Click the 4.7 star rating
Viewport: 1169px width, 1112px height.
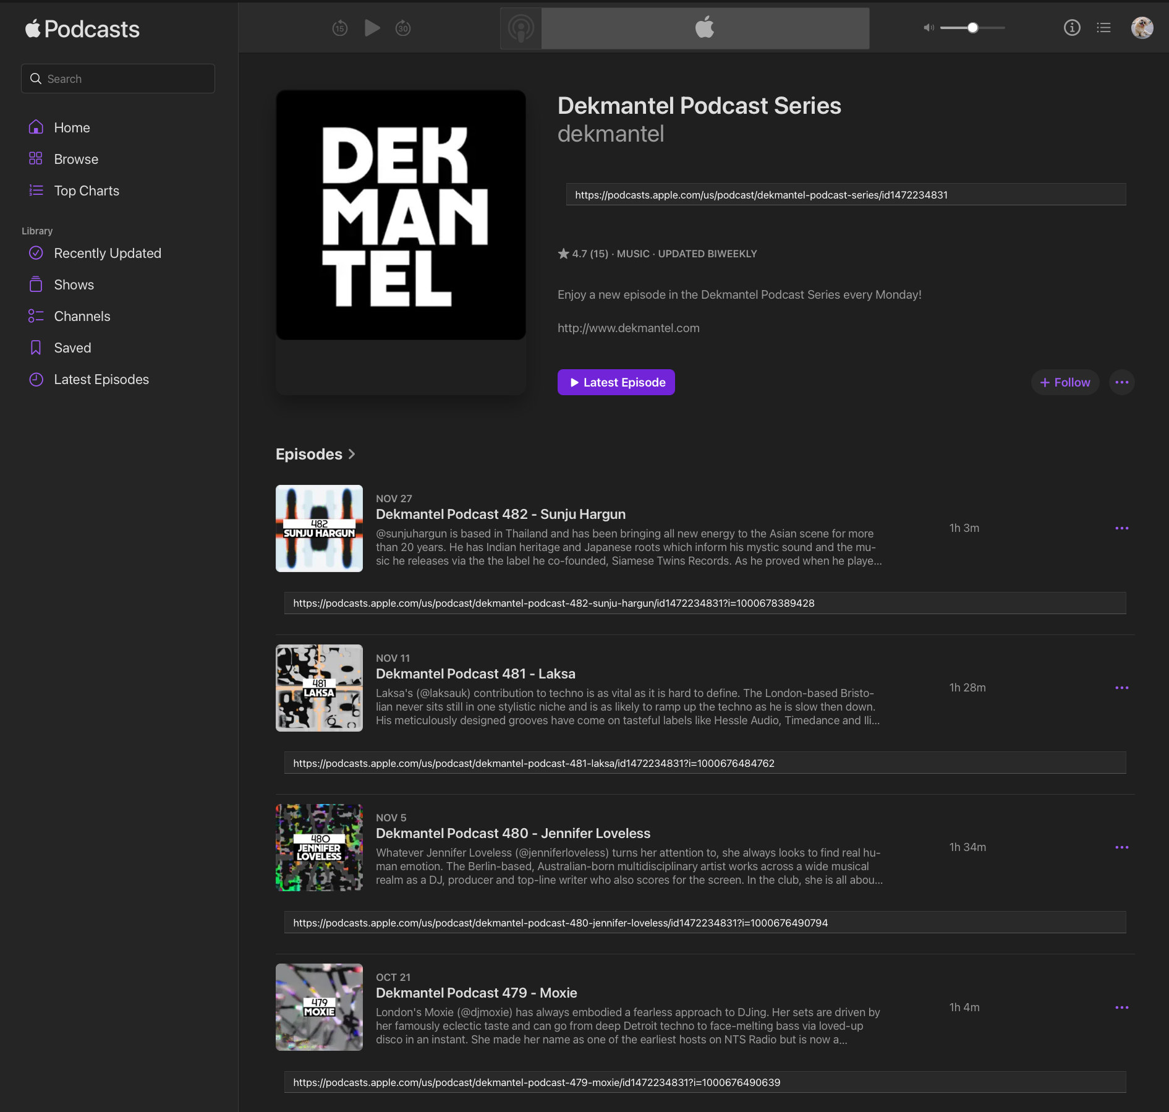[x=583, y=254]
